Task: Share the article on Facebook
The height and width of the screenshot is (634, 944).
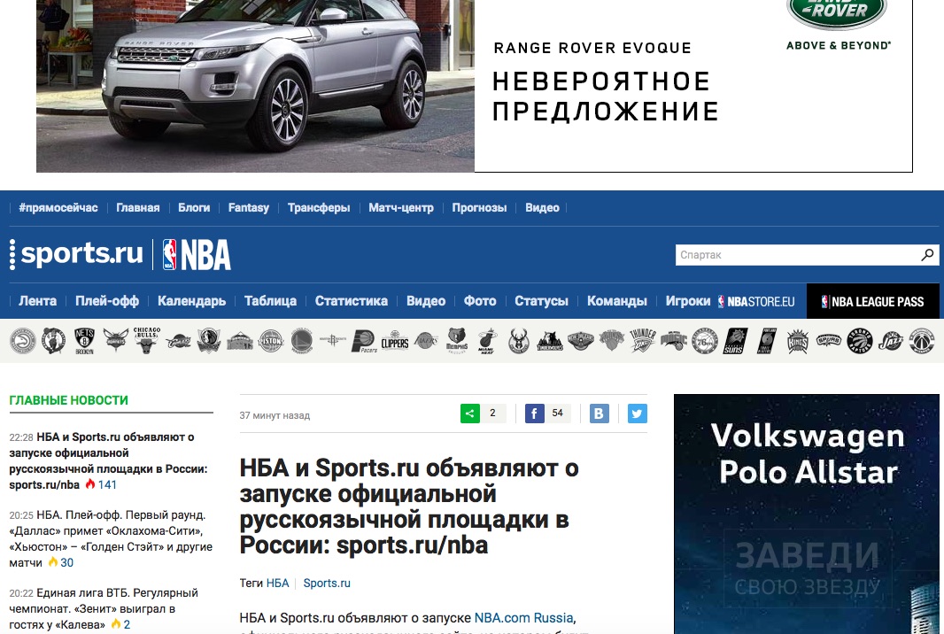Action: coord(535,413)
